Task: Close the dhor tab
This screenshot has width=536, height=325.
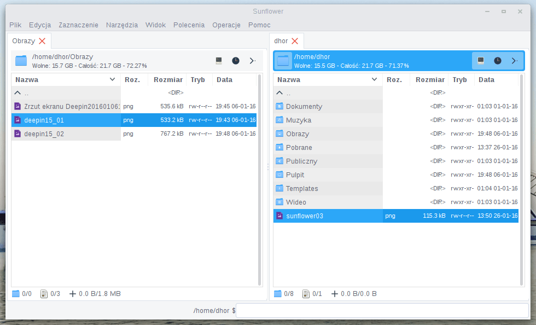Action: (295, 41)
